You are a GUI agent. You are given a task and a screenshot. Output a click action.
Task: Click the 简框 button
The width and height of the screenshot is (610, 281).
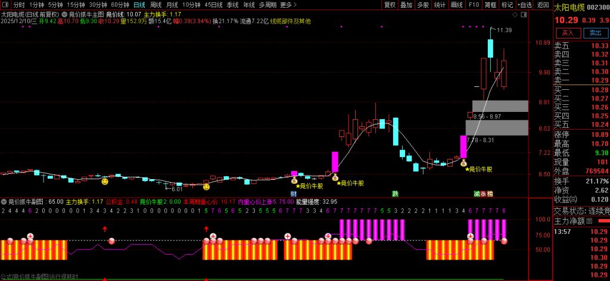pos(491,5)
